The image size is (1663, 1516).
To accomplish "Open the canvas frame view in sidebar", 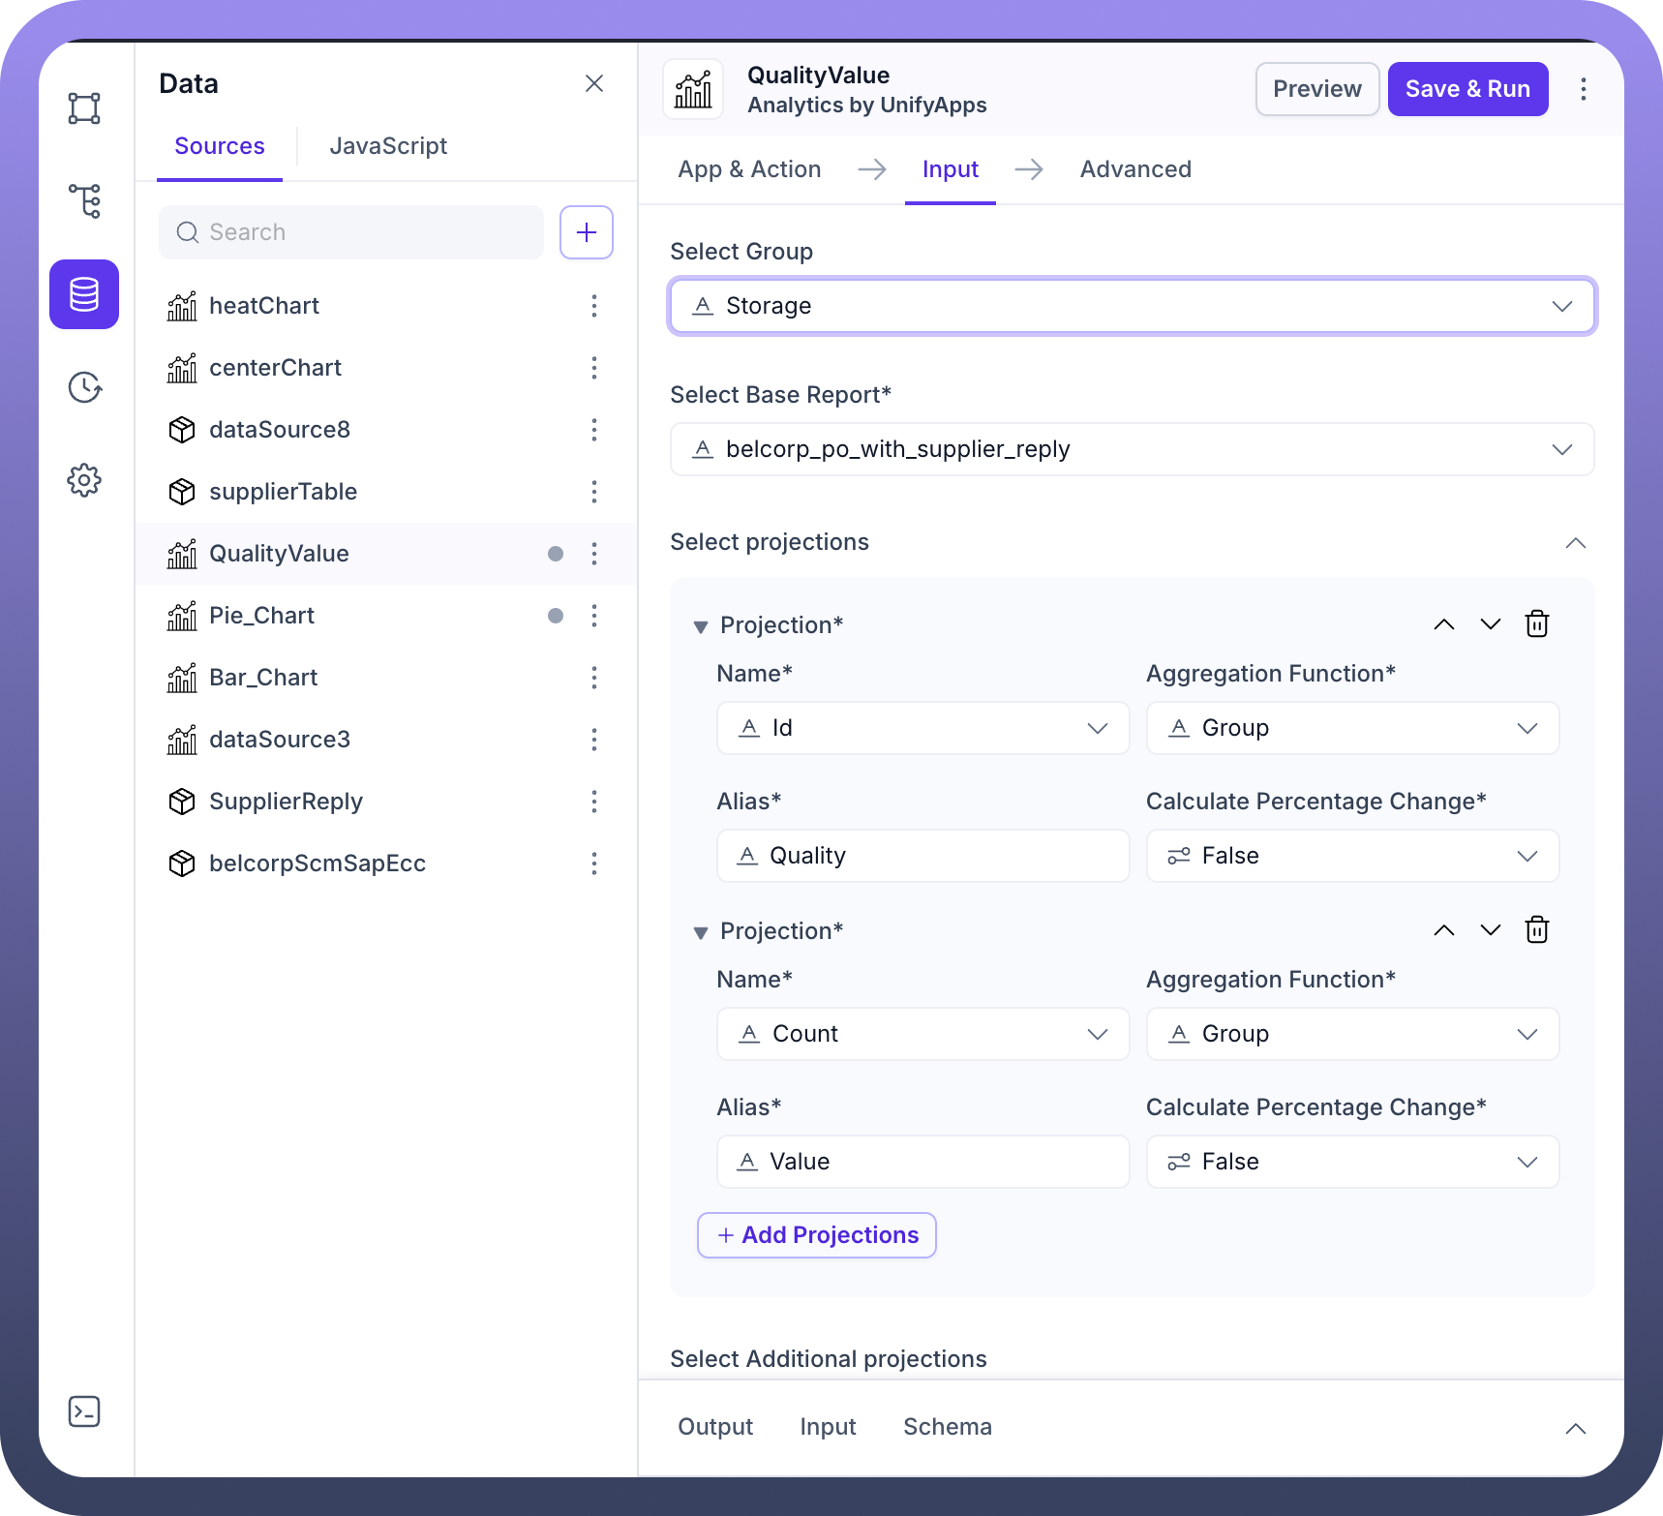I will tap(84, 108).
